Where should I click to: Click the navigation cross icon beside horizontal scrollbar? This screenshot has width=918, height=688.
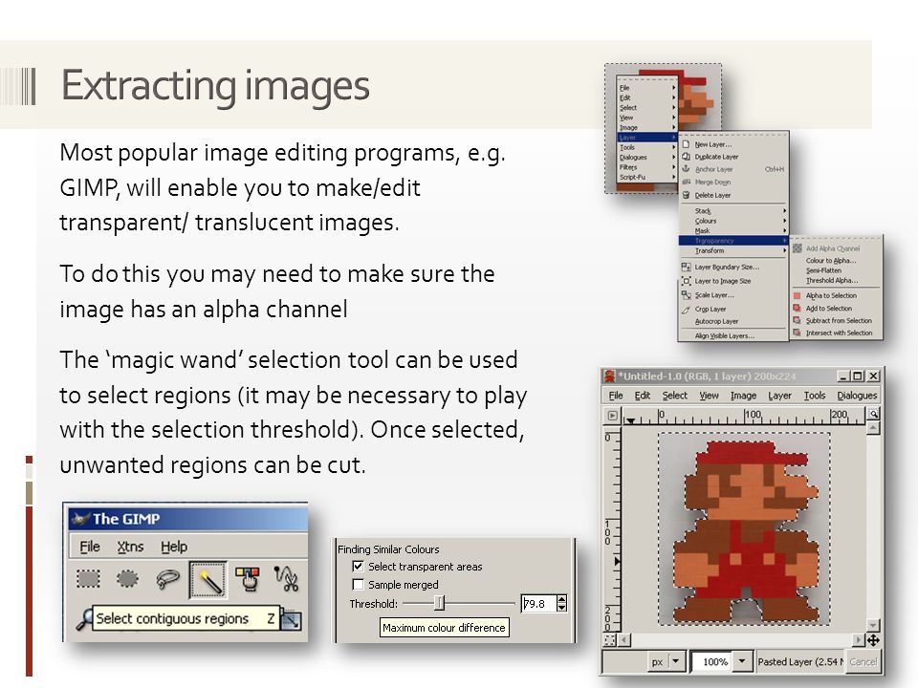click(x=873, y=640)
